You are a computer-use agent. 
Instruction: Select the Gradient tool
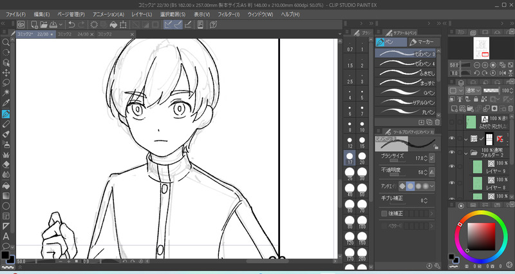(x=6, y=196)
